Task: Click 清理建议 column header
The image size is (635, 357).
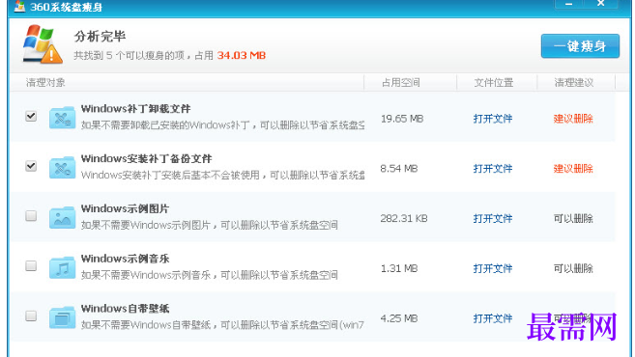Action: (x=574, y=82)
